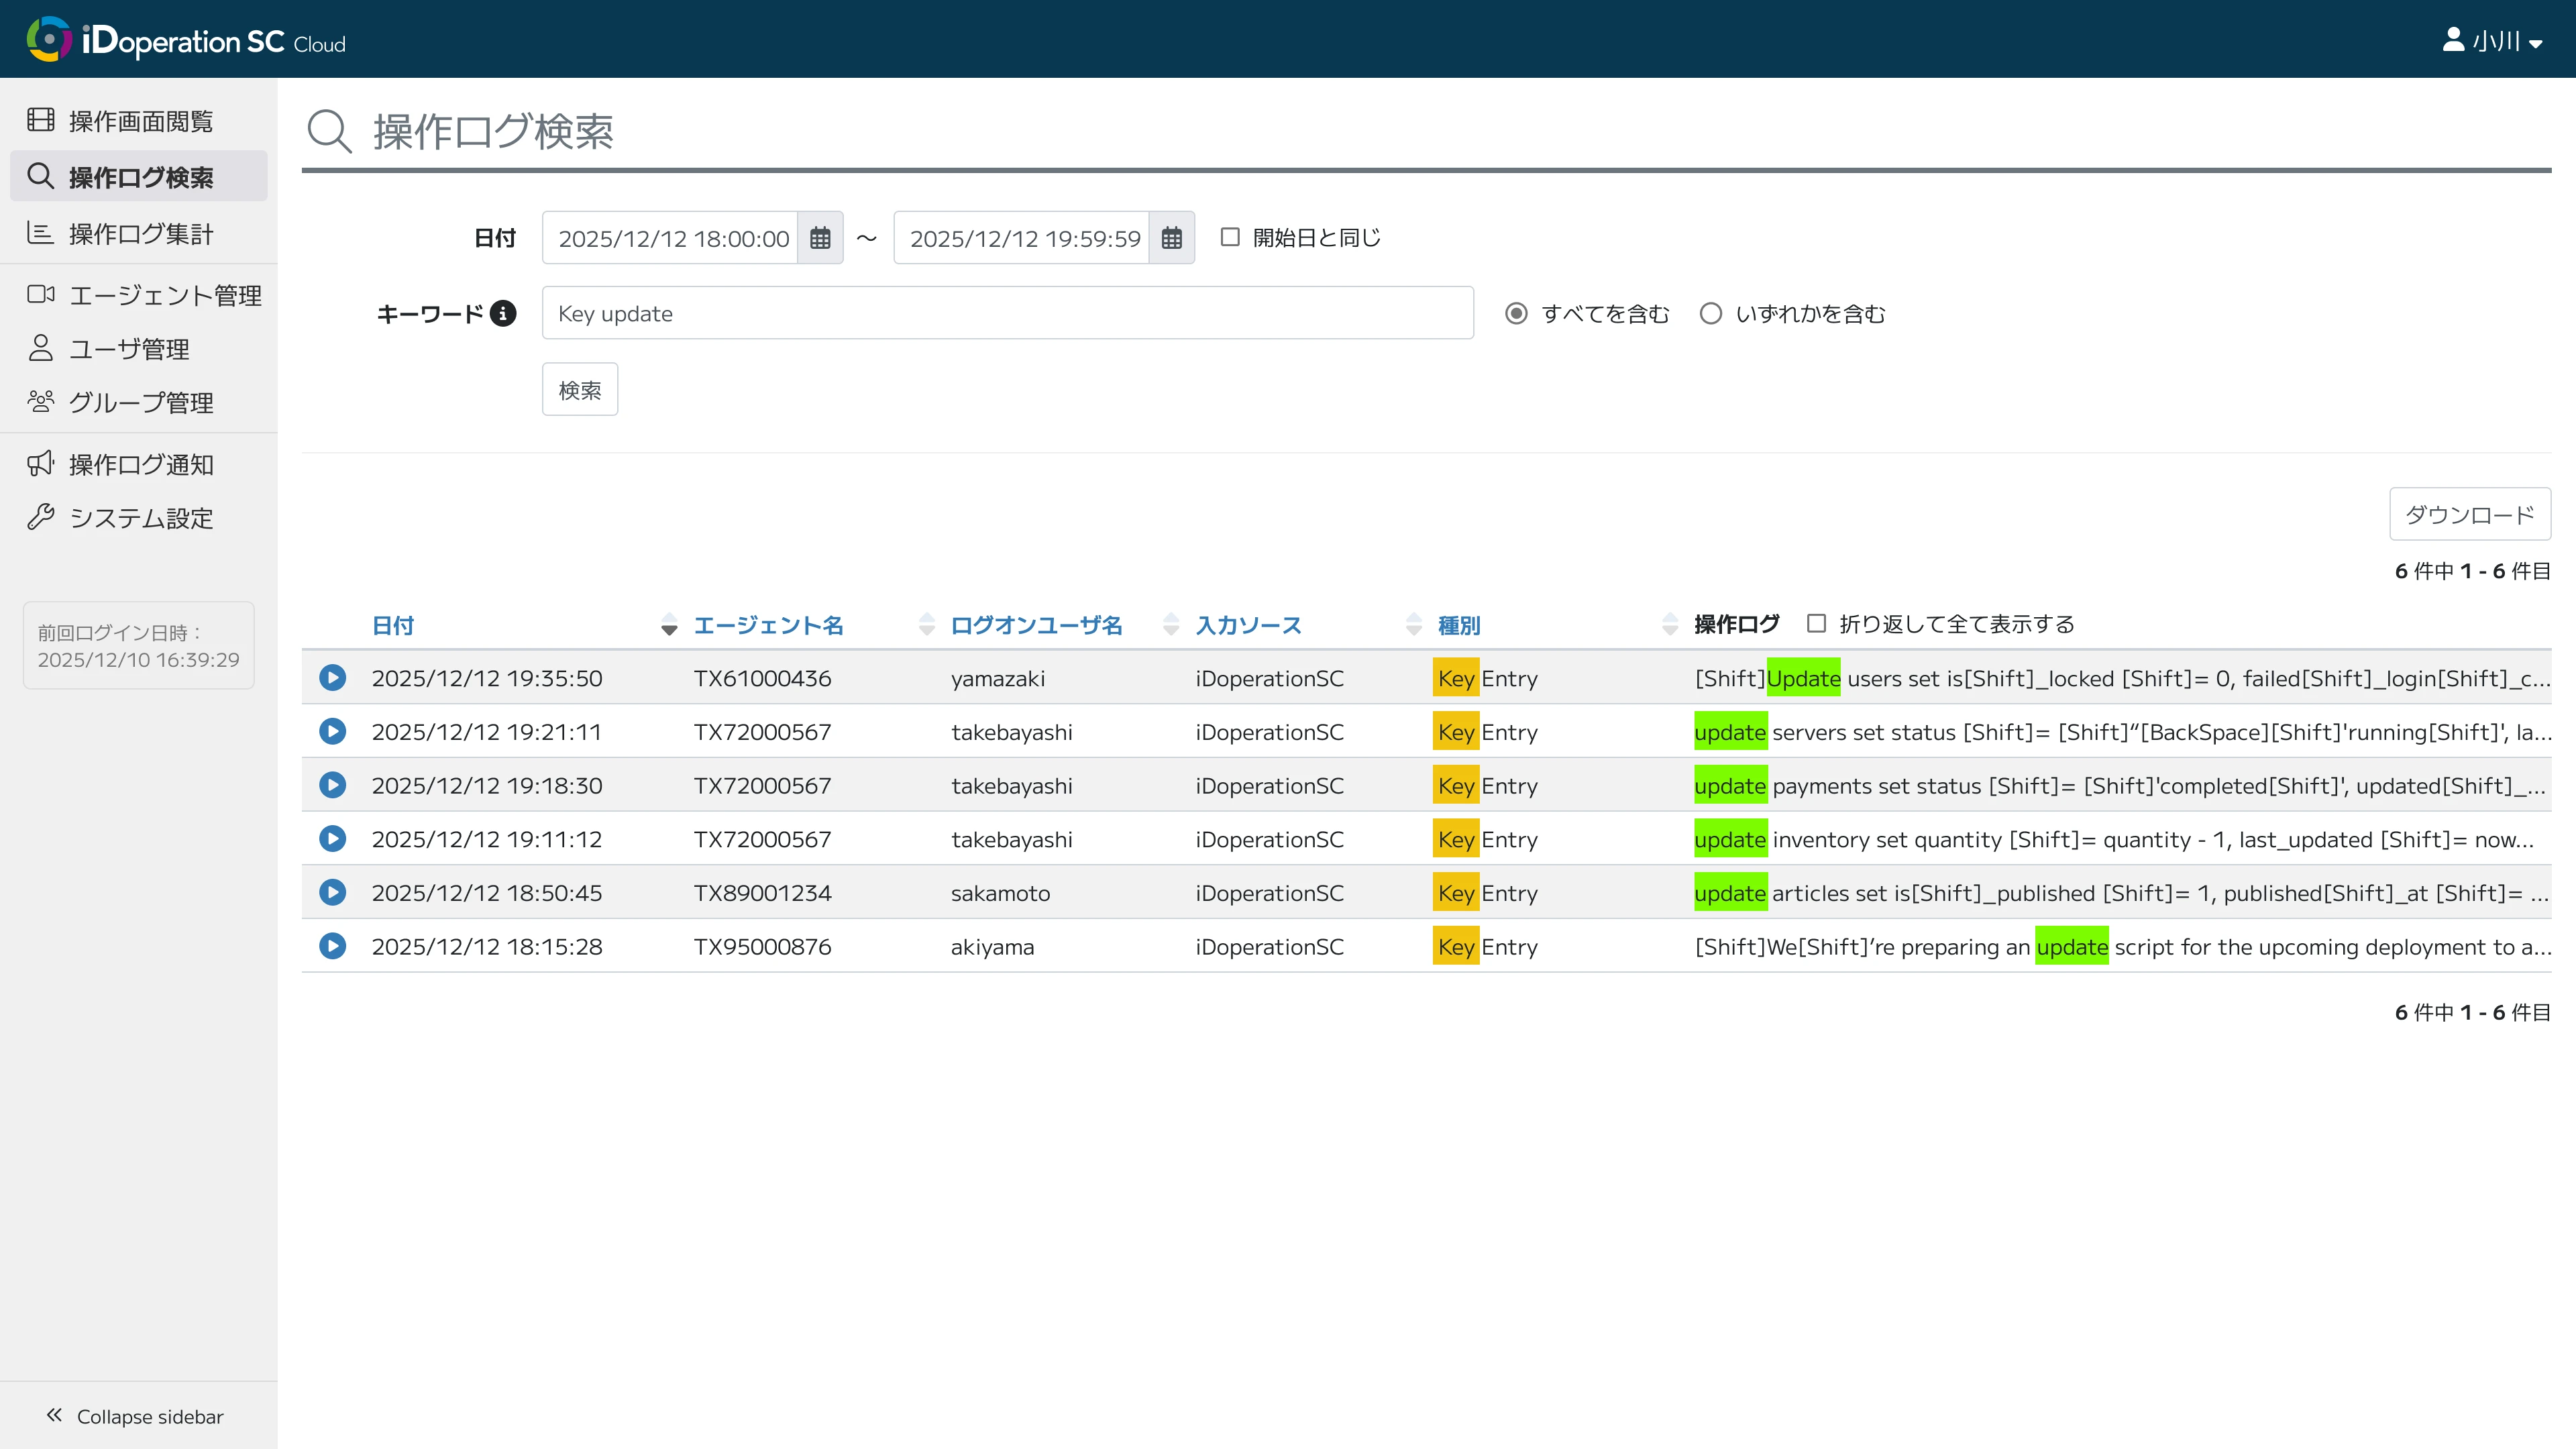Screen dimensions: 2576x1449
Task: Play the akiyama 18:15:28 log recording
Action: [x=333, y=946]
